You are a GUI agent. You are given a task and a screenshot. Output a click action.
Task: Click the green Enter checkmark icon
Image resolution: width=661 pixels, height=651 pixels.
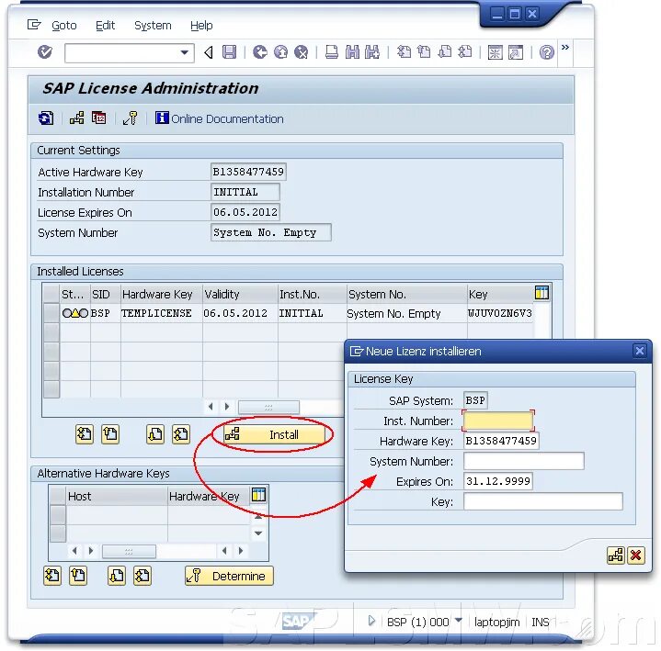click(x=45, y=52)
